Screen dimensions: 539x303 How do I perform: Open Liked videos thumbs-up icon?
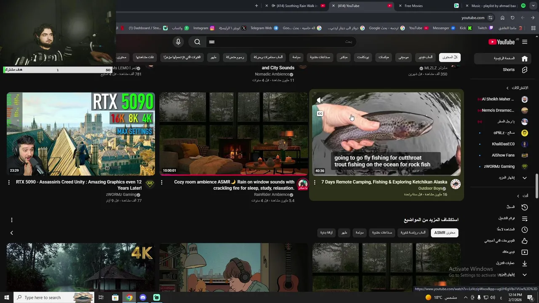click(524, 241)
